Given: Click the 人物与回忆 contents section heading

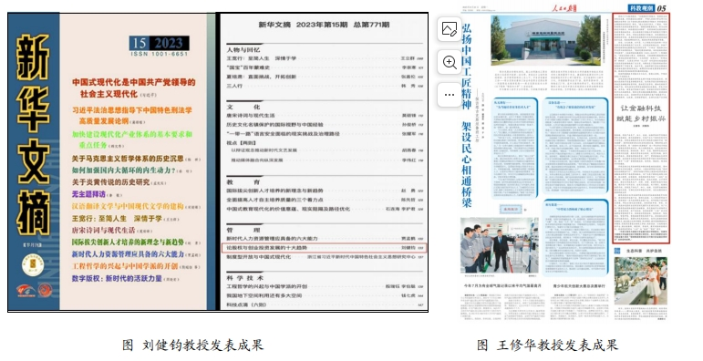Looking at the screenshot, I should [x=243, y=49].
